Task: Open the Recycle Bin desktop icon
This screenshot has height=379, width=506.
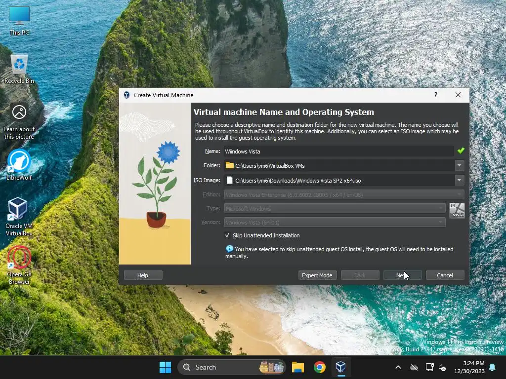Action: [19, 69]
